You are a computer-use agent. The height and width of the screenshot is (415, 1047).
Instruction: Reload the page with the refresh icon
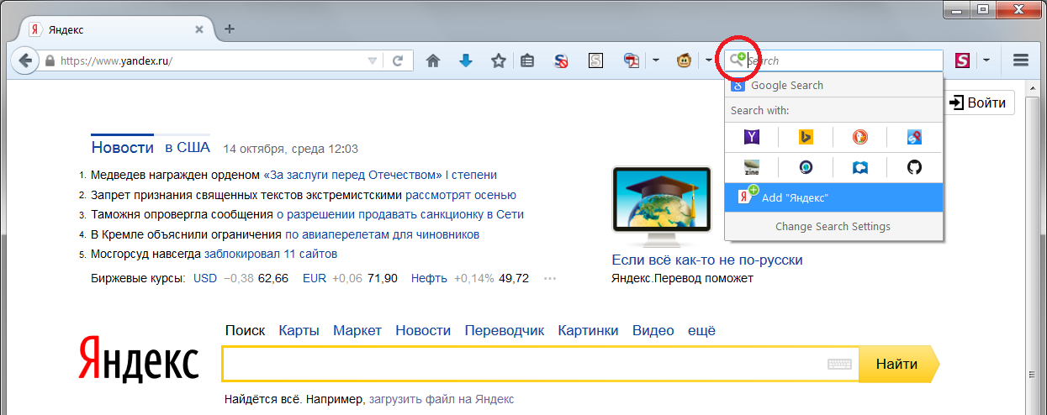coord(398,60)
